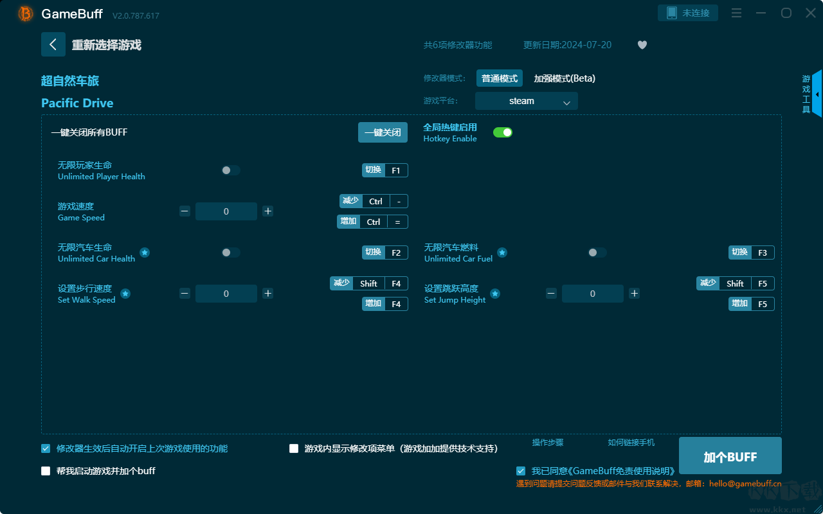Uncheck auto-enable last used functions checkbox

coord(46,448)
